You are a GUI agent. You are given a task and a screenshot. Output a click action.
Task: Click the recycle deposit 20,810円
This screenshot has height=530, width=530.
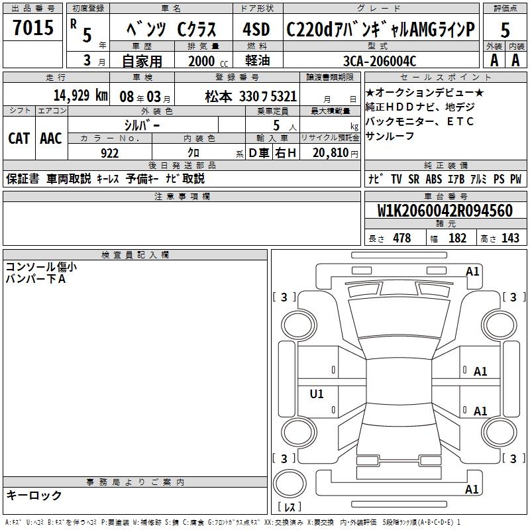click(335, 153)
